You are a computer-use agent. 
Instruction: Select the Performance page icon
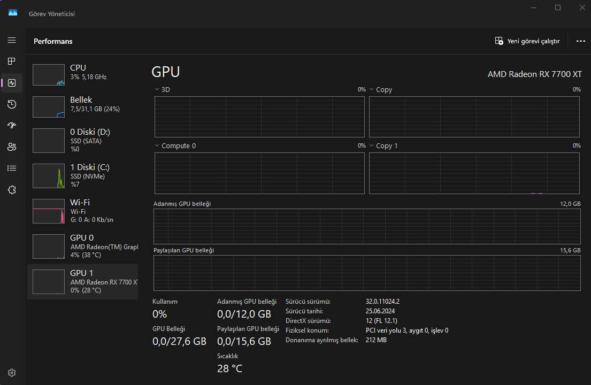(12, 83)
